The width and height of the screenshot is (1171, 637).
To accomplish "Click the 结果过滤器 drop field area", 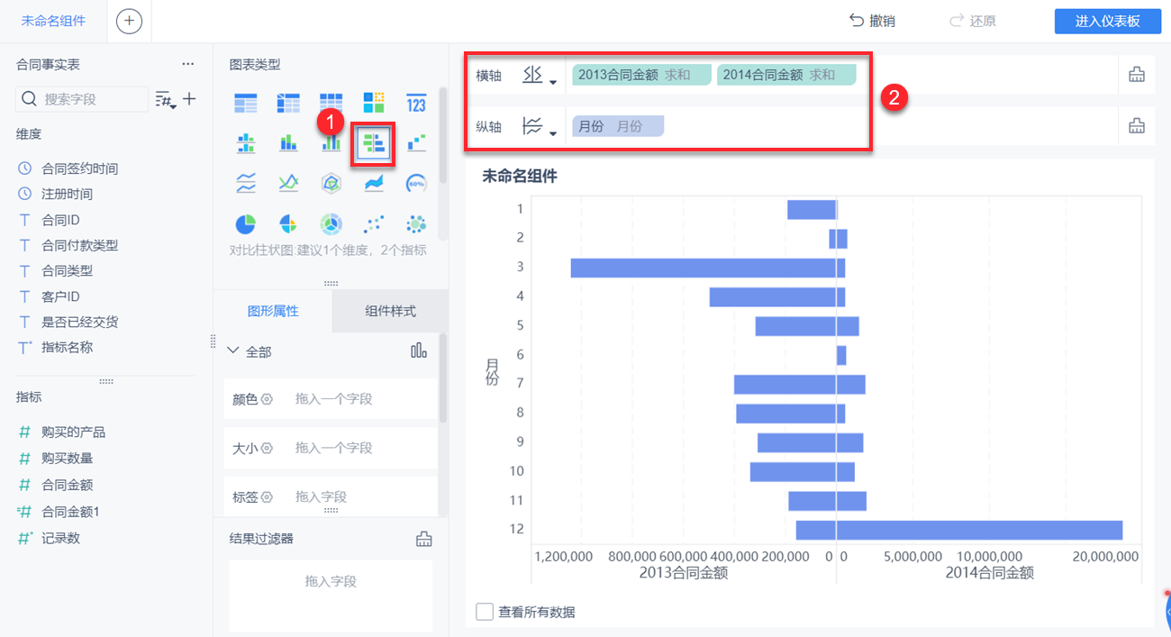I will (331, 596).
